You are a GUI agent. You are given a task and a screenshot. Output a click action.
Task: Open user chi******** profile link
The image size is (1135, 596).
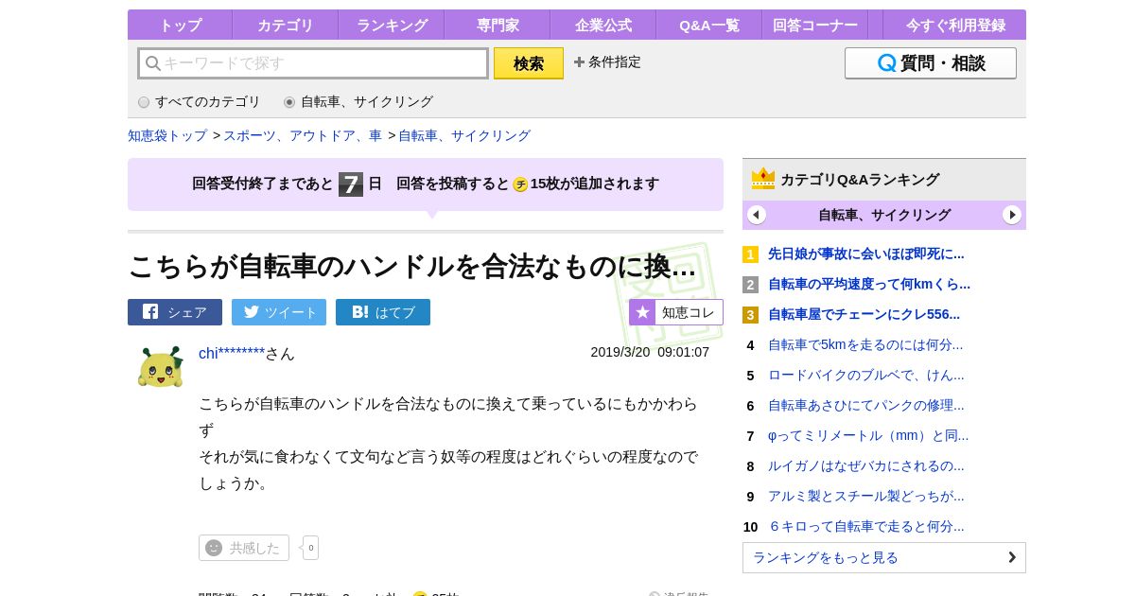pyautogui.click(x=232, y=353)
